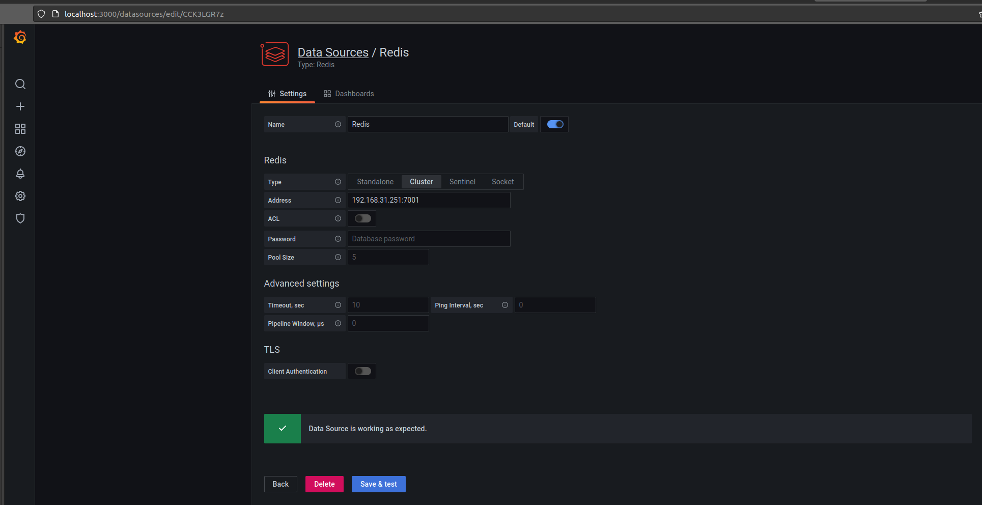Open the Configuration gear icon
Screen dimensions: 982x505
20,196
